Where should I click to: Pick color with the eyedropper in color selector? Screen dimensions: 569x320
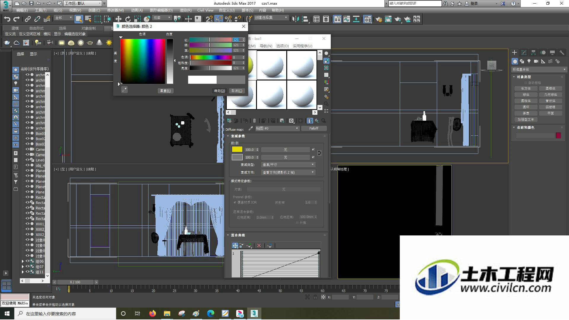point(124,90)
